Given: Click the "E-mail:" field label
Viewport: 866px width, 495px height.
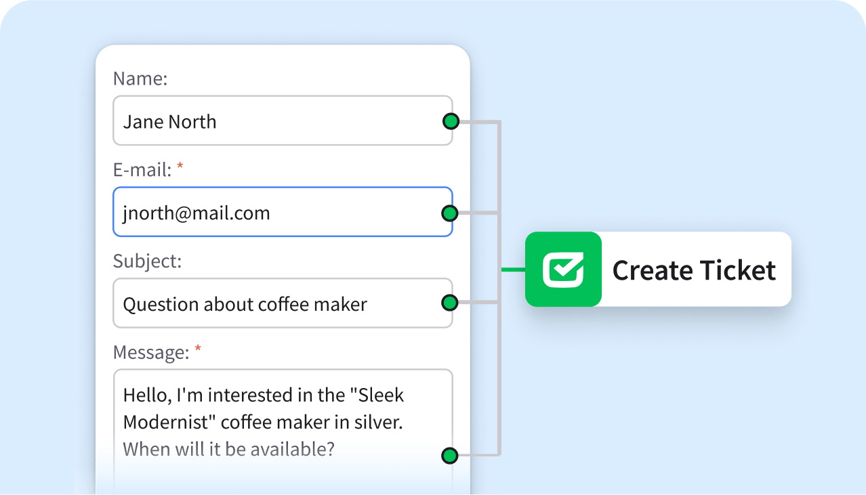Looking at the screenshot, I should pos(142,170).
